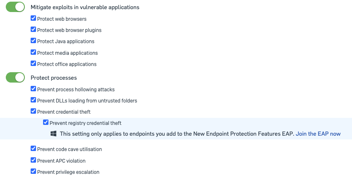The height and width of the screenshot is (178, 352).
Task: Click the Prevent registry credential theft label
Action: 85,123
